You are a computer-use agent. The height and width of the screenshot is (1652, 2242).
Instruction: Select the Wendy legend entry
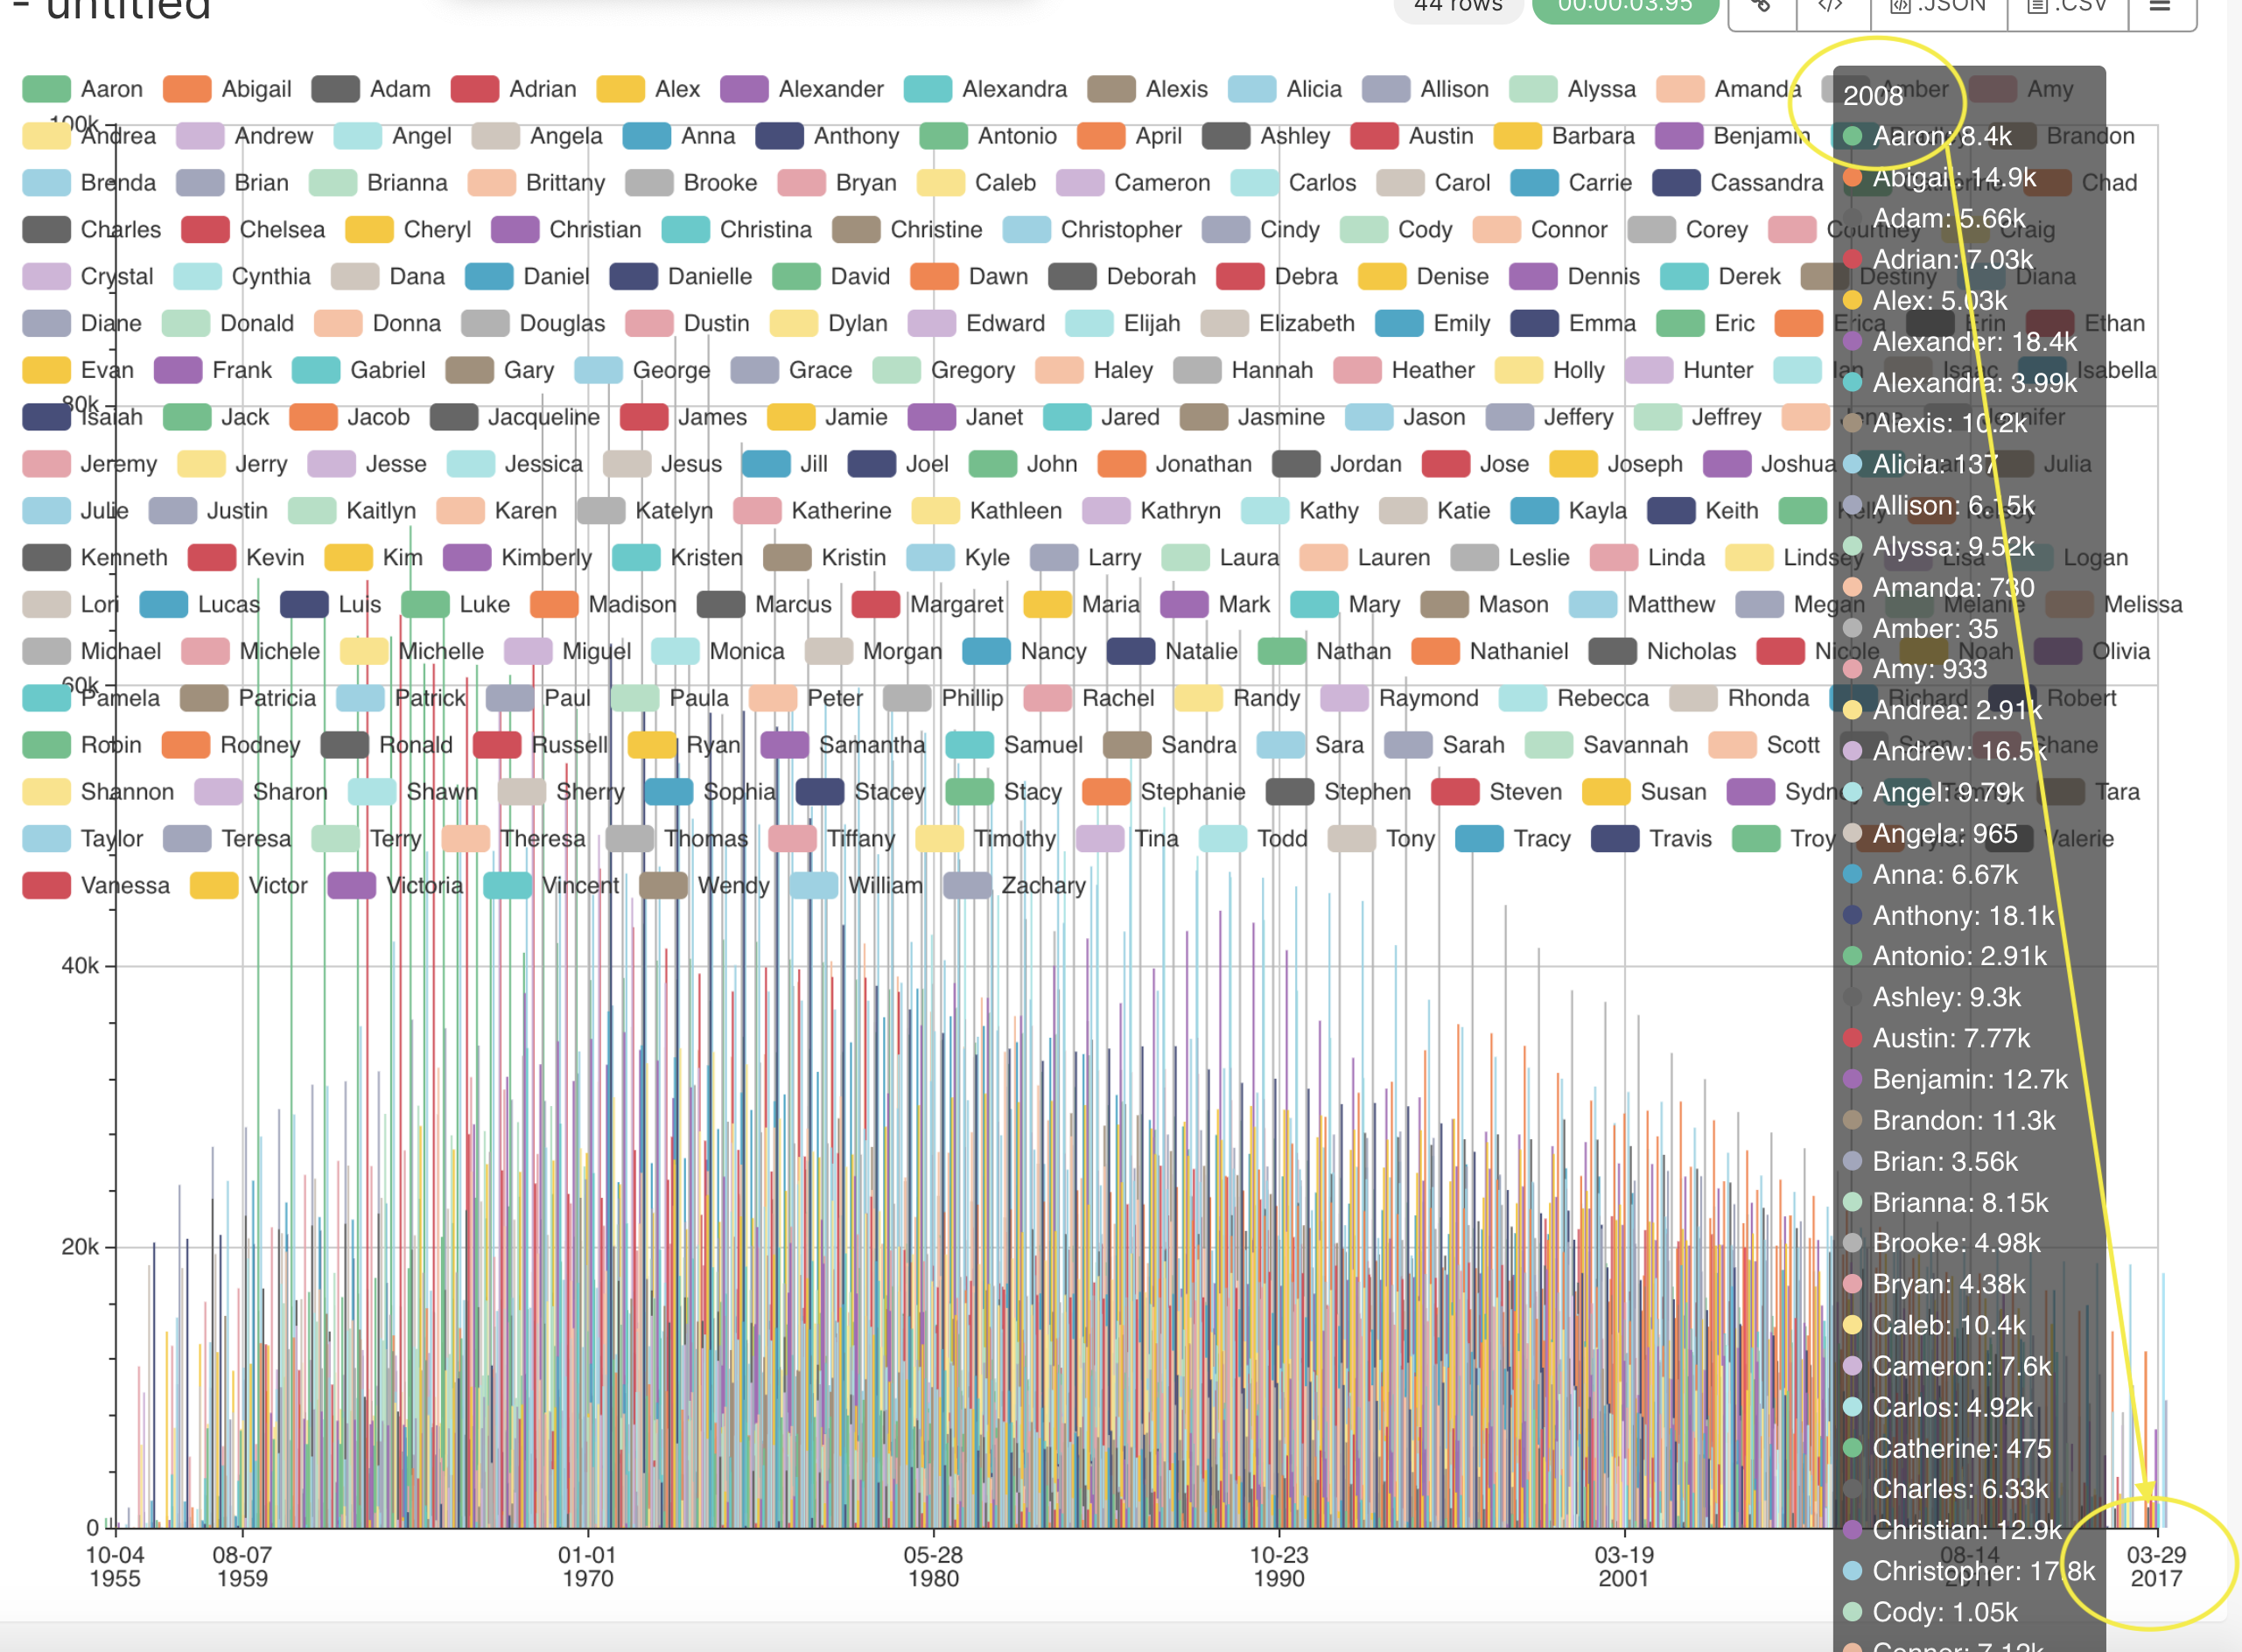click(x=733, y=885)
